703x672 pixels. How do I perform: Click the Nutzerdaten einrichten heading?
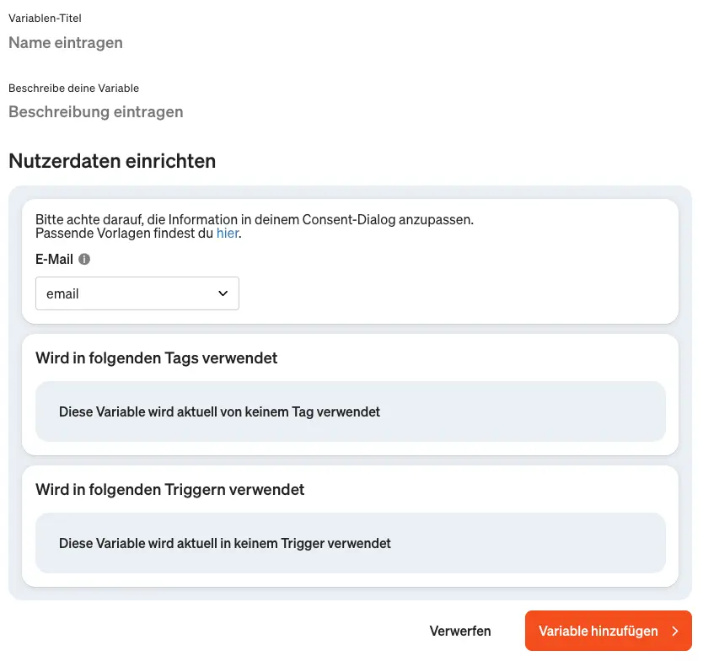click(x=112, y=161)
